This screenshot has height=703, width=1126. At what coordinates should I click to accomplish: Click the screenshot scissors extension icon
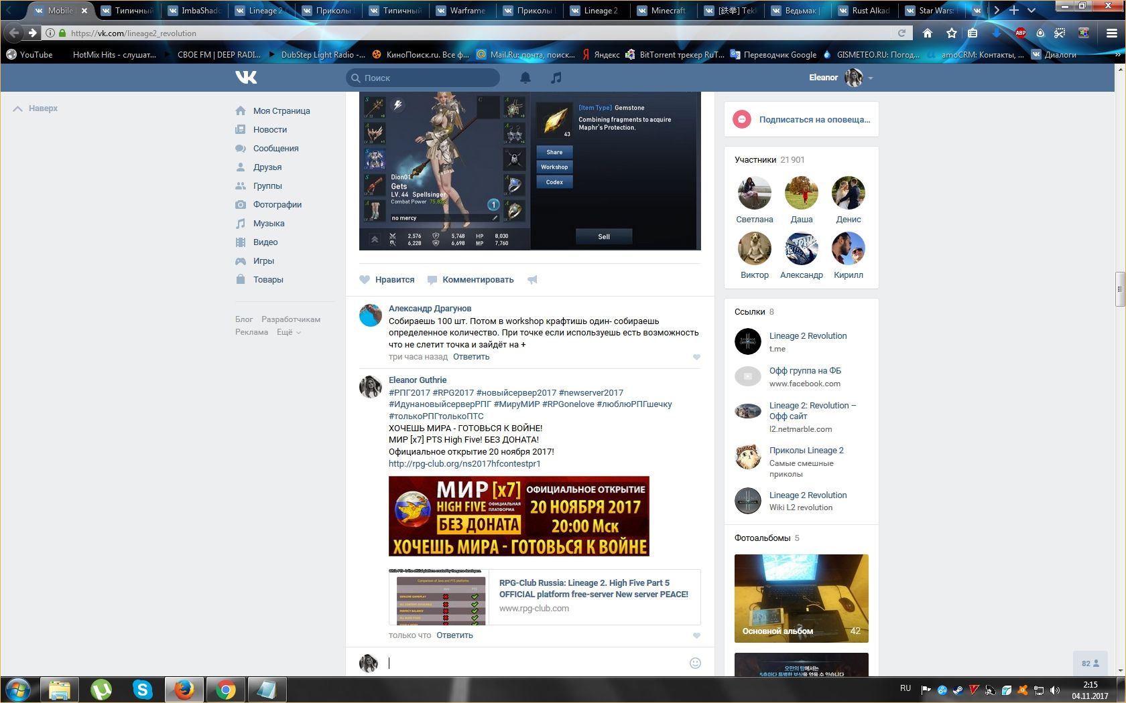tap(1060, 33)
